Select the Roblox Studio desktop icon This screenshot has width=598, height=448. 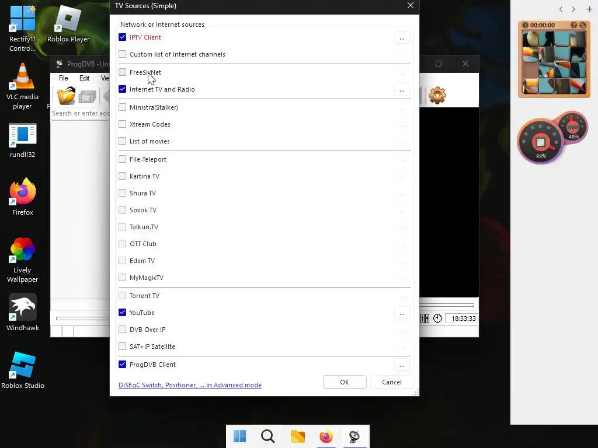(x=23, y=370)
